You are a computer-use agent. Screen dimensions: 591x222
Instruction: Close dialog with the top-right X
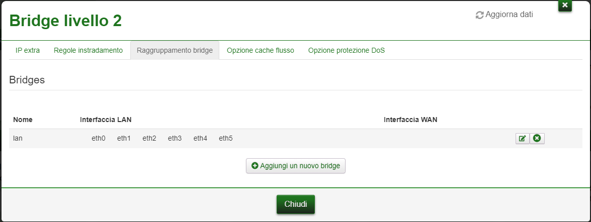pos(565,5)
